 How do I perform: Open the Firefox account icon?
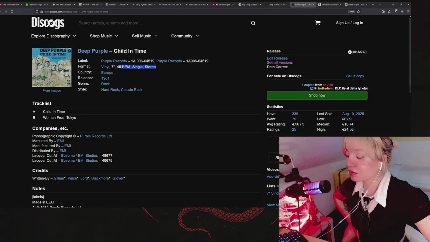[383, 11]
